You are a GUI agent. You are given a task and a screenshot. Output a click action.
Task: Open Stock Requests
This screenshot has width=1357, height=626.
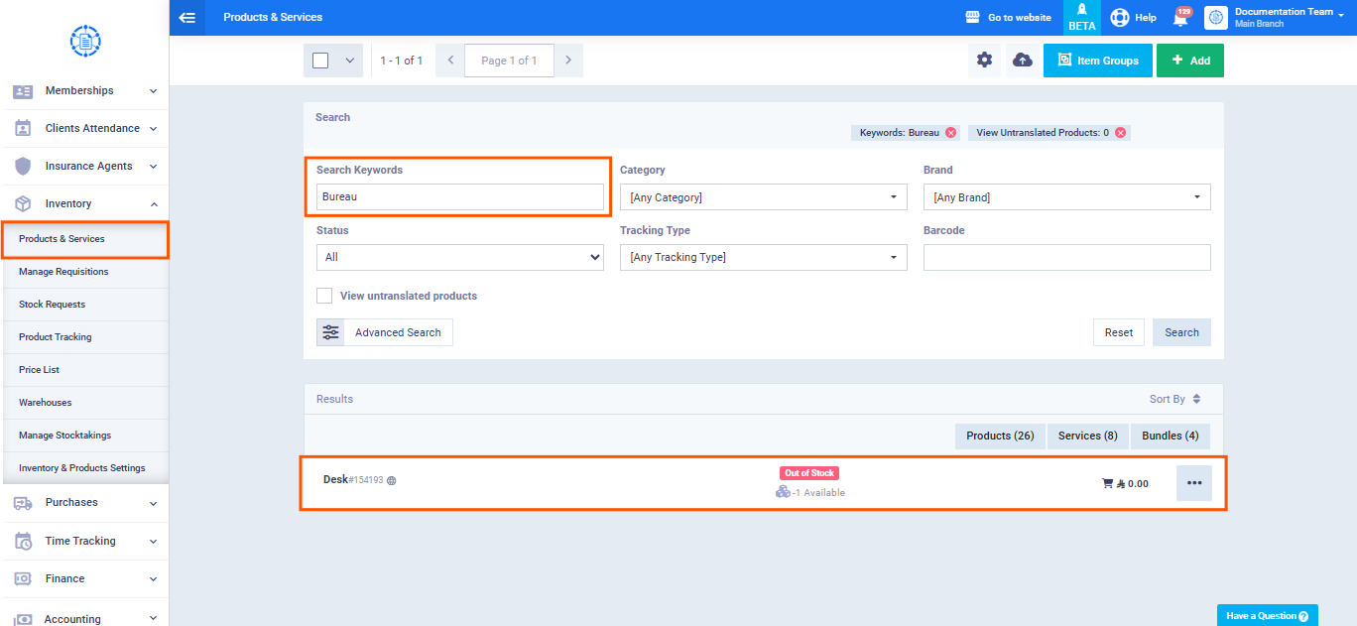[85, 305]
